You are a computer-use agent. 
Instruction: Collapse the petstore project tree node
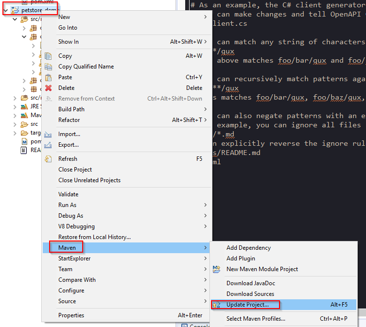(x=6, y=10)
